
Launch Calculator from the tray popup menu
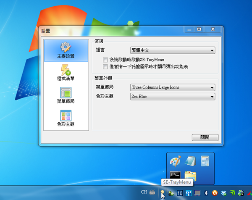coord(205,161)
